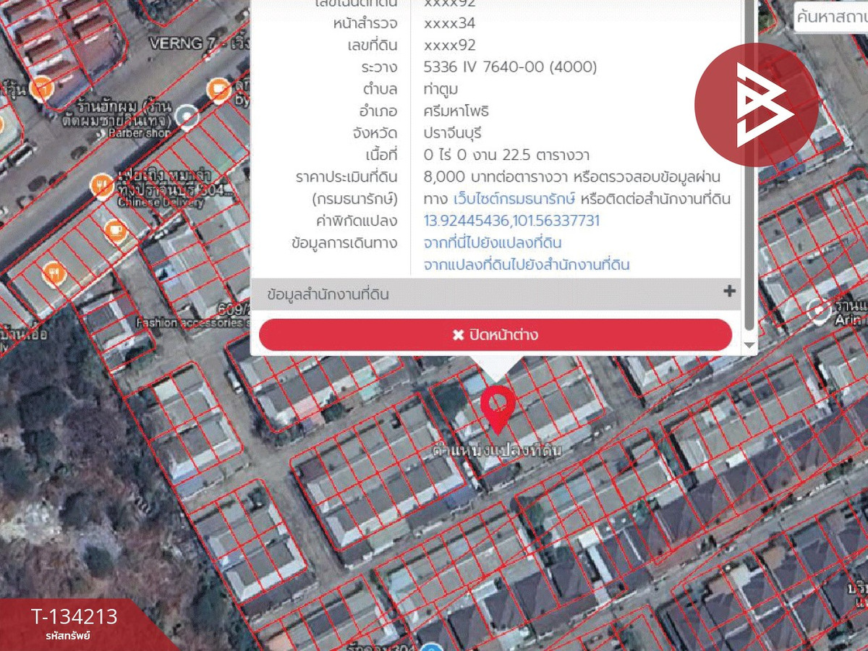868x651 pixels.
Task: Click the restaurant marker at top-left buildings
Action: click(41, 88)
